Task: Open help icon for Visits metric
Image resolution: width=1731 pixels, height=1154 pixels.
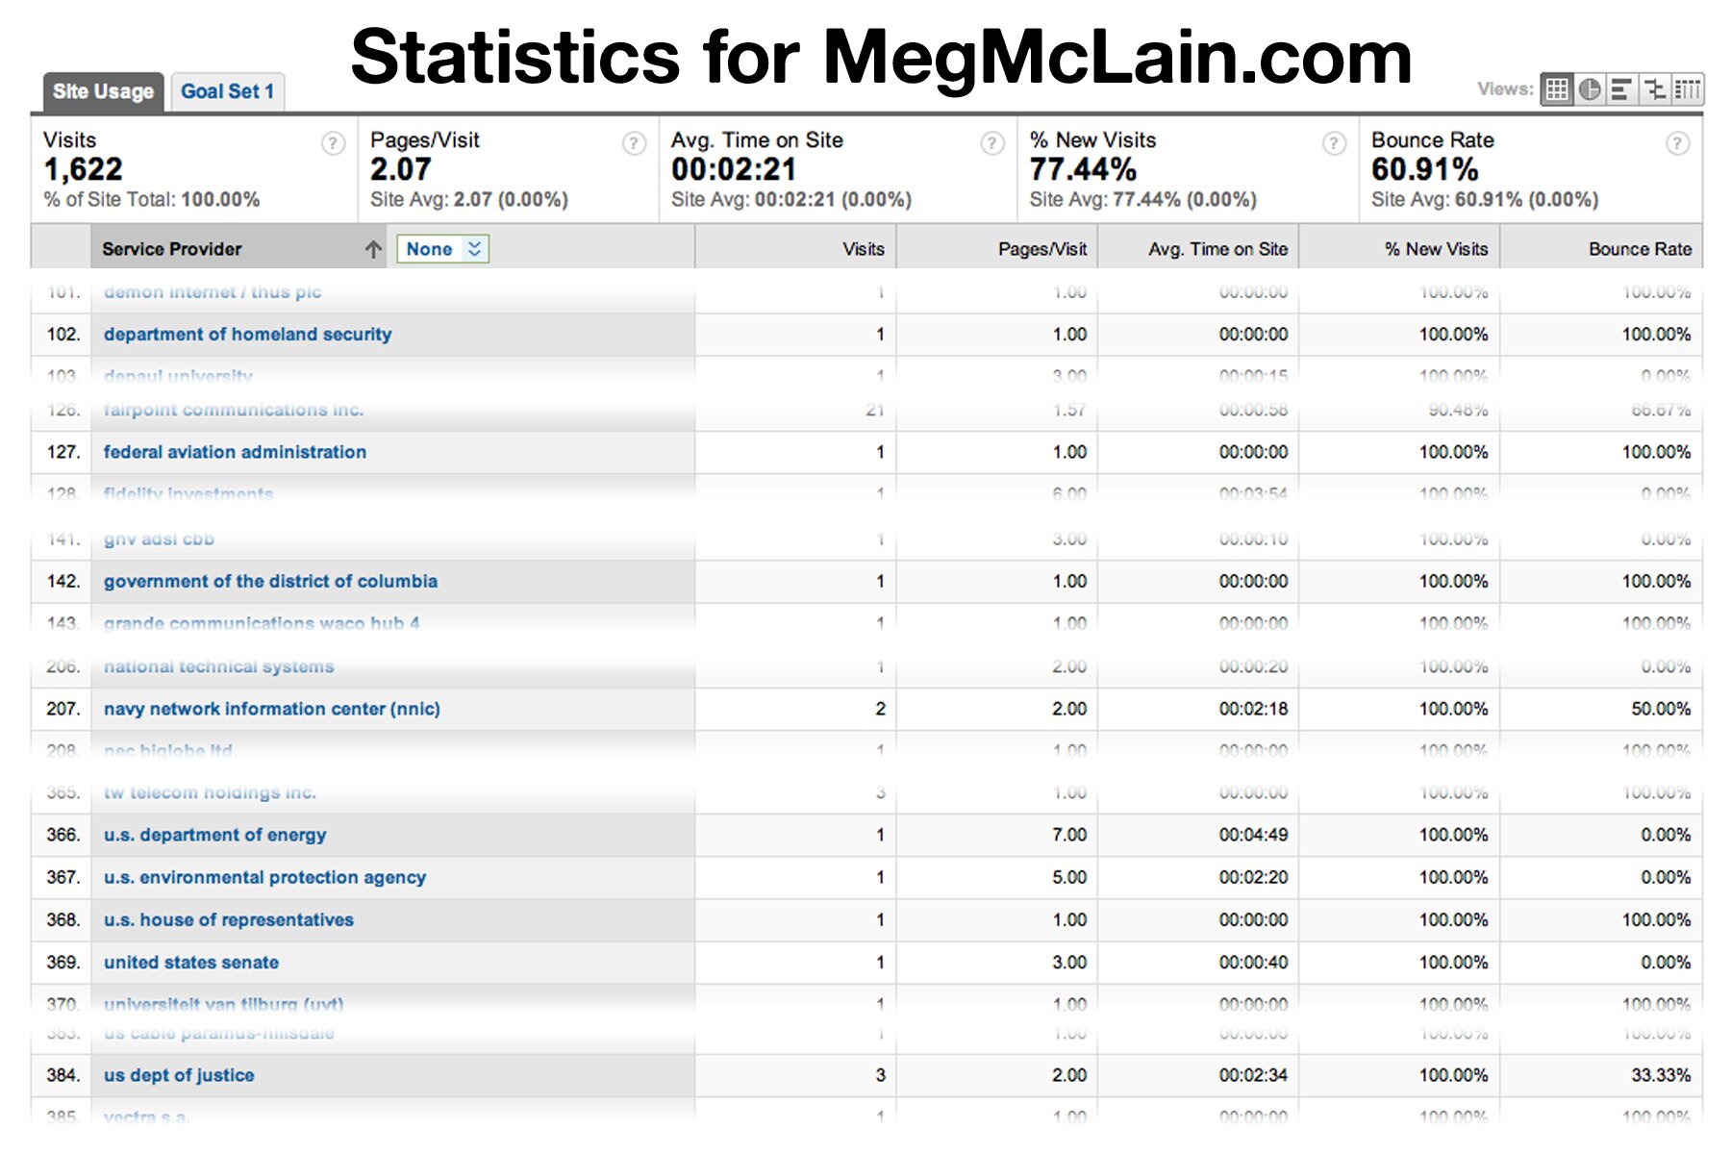Action: click(x=333, y=143)
